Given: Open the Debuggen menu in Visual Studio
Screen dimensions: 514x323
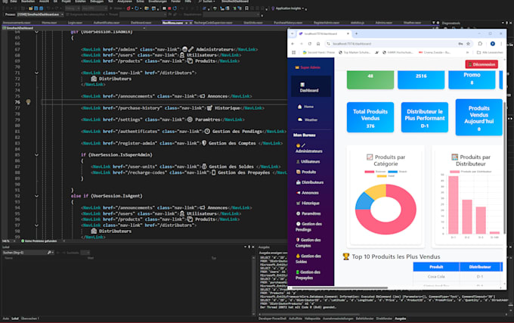Looking at the screenshot, I should 97,2.
